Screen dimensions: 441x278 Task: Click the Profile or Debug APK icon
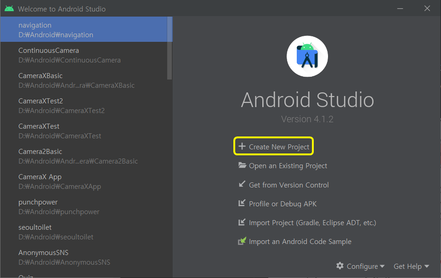242,203
